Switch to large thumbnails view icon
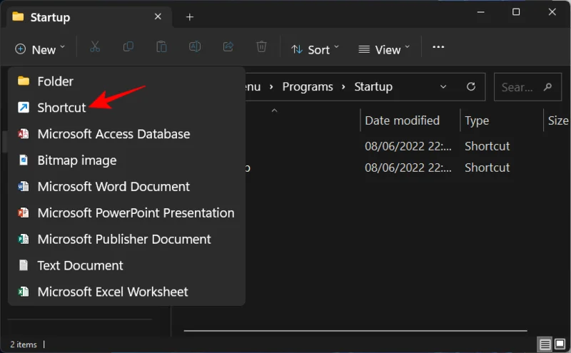This screenshot has height=353, width=571. pos(560,344)
